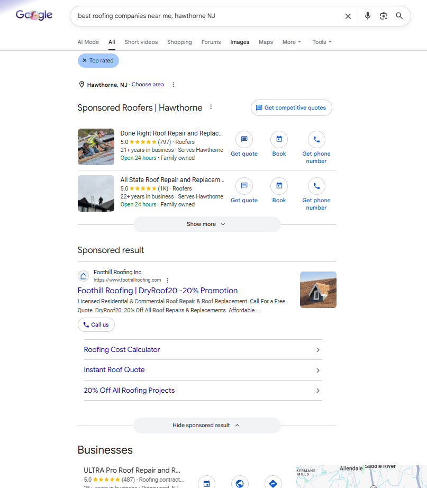Open Done Right Roof Repair listing title

pyautogui.click(x=171, y=133)
